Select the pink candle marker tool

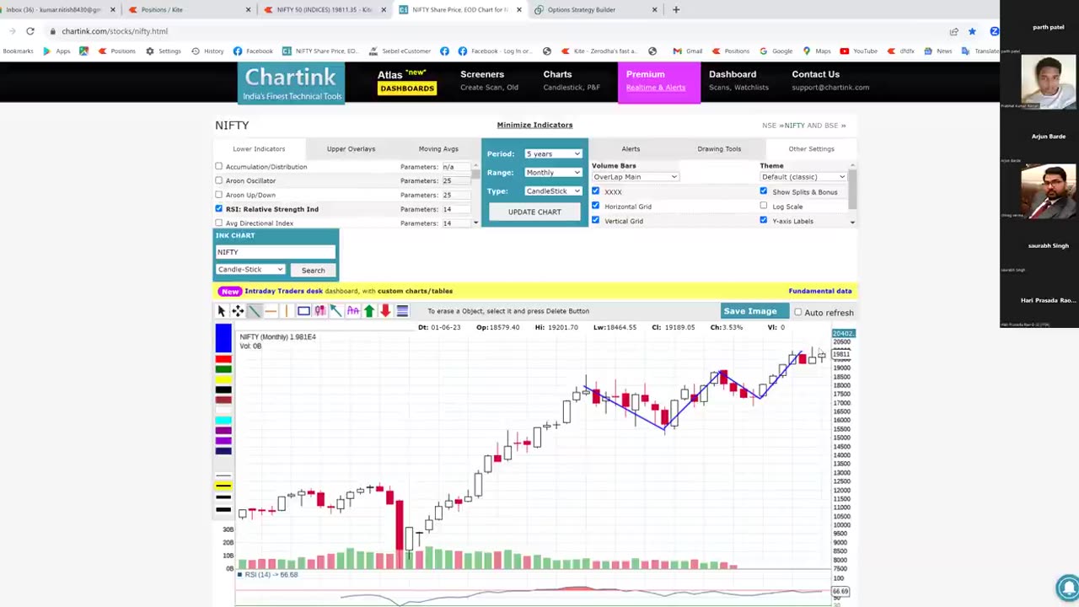[x=319, y=311]
